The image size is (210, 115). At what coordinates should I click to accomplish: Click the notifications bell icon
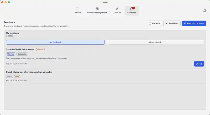click(205, 11)
